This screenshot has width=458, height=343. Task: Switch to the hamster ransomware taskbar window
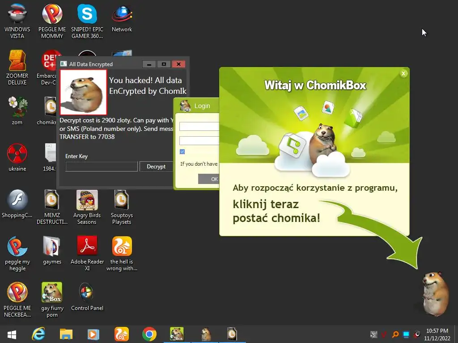tap(205, 334)
